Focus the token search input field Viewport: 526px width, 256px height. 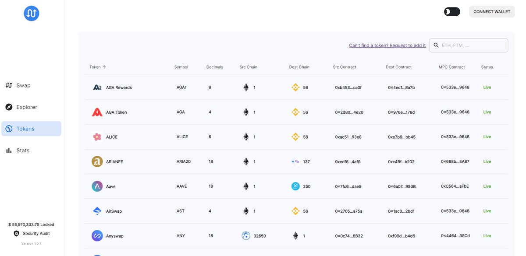469,46
